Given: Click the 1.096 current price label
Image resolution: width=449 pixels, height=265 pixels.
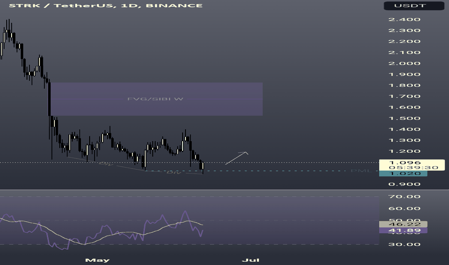Looking at the screenshot, I should pyautogui.click(x=405, y=163).
